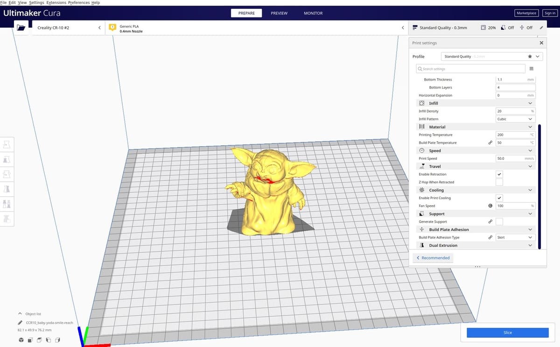Switch to right side view icon
560x347 pixels.
[x=58, y=340]
